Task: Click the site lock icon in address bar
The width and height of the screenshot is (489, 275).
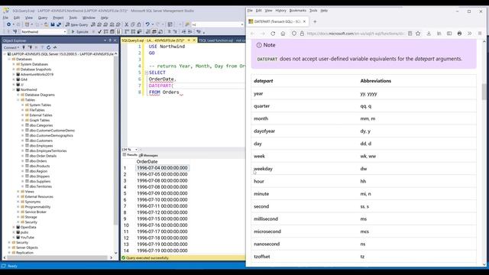Action: coord(302,34)
